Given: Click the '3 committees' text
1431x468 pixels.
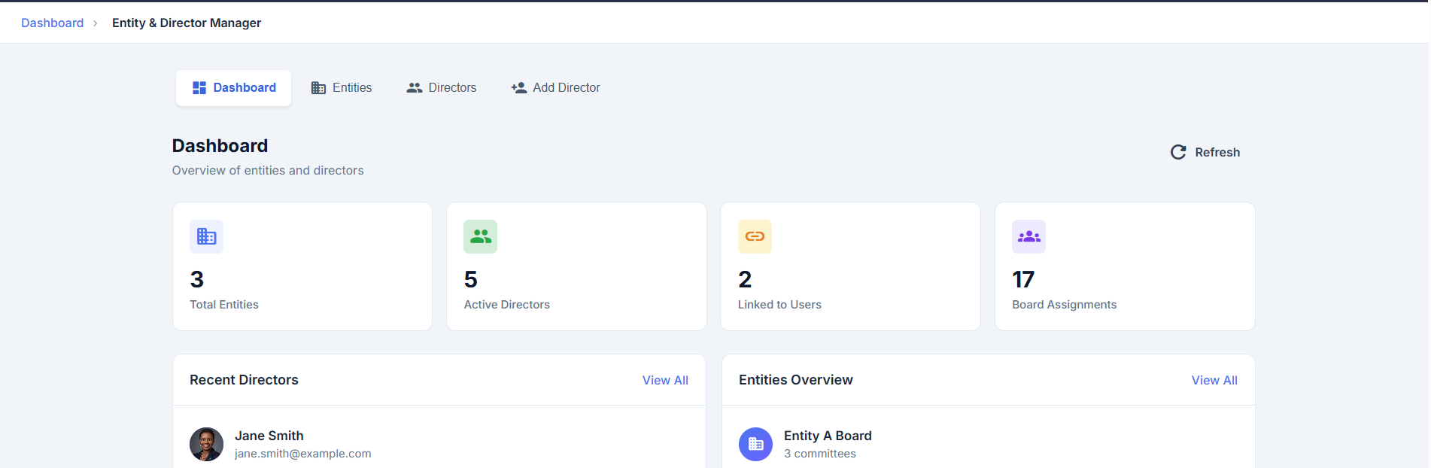Looking at the screenshot, I should click(x=820, y=454).
